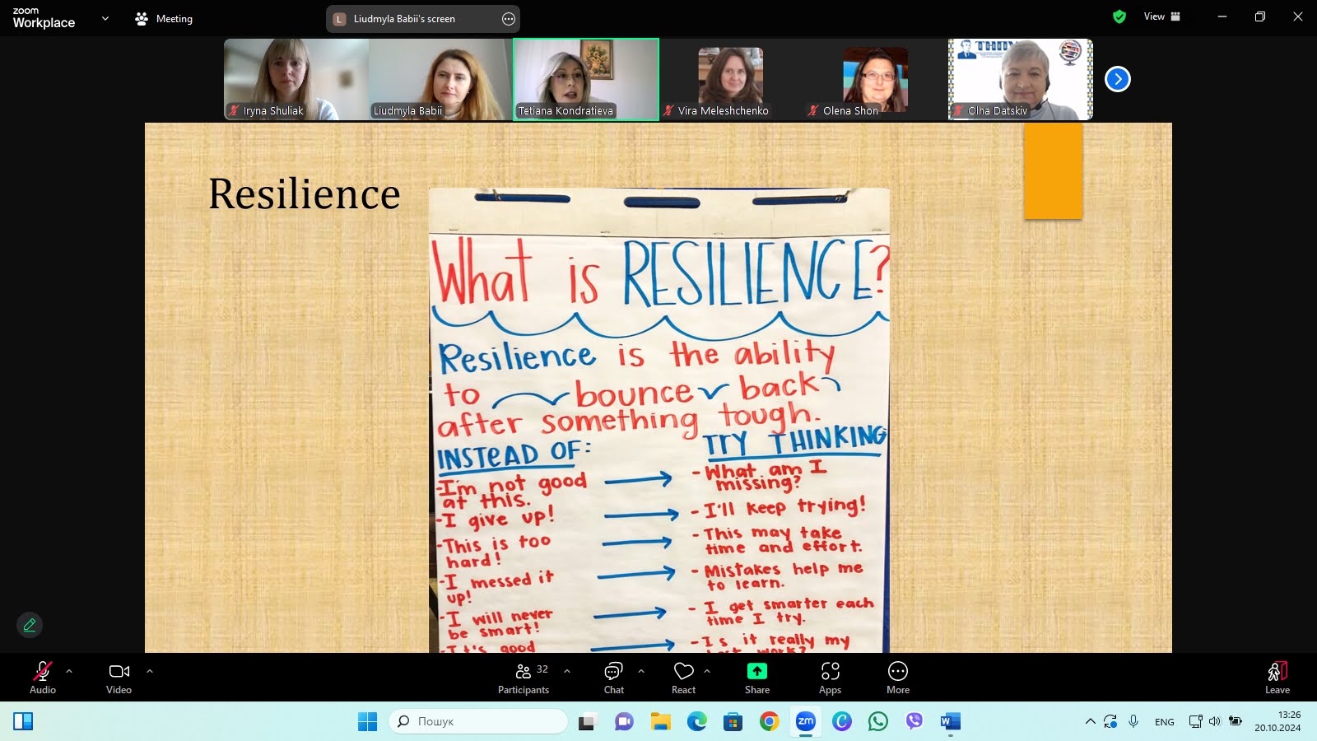1317x741 pixels.
Task: Leave the meeting
Action: (x=1277, y=678)
